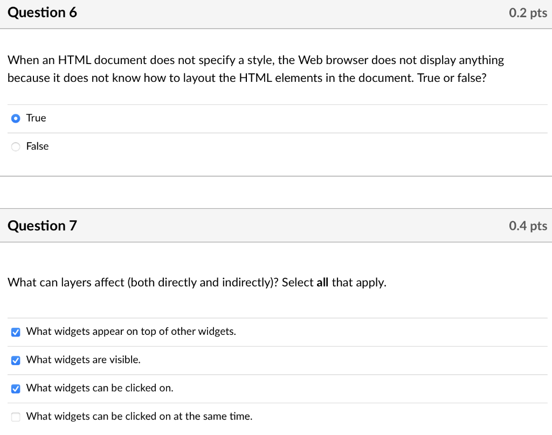This screenshot has width=552, height=435.
Task: Click the '0.2 pts' label on Question 6
Action: (x=528, y=12)
